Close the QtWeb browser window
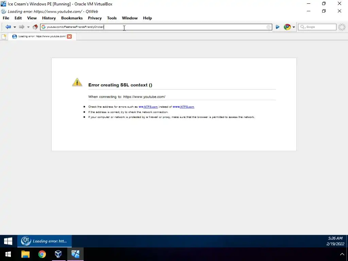 340,11
